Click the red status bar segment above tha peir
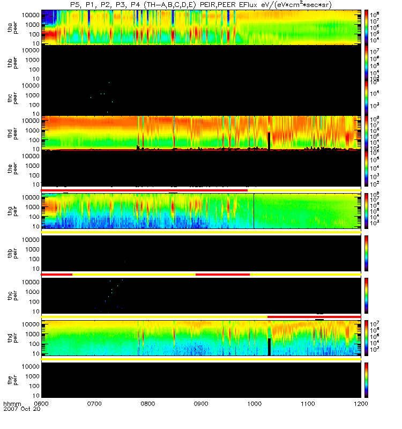The width and height of the screenshot is (402, 429). point(144,190)
